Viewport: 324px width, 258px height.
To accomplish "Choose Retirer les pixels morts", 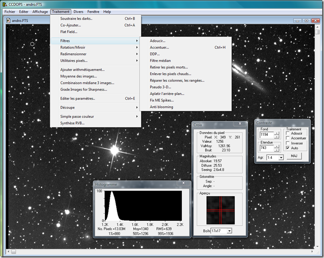I will pyautogui.click(x=185, y=67).
